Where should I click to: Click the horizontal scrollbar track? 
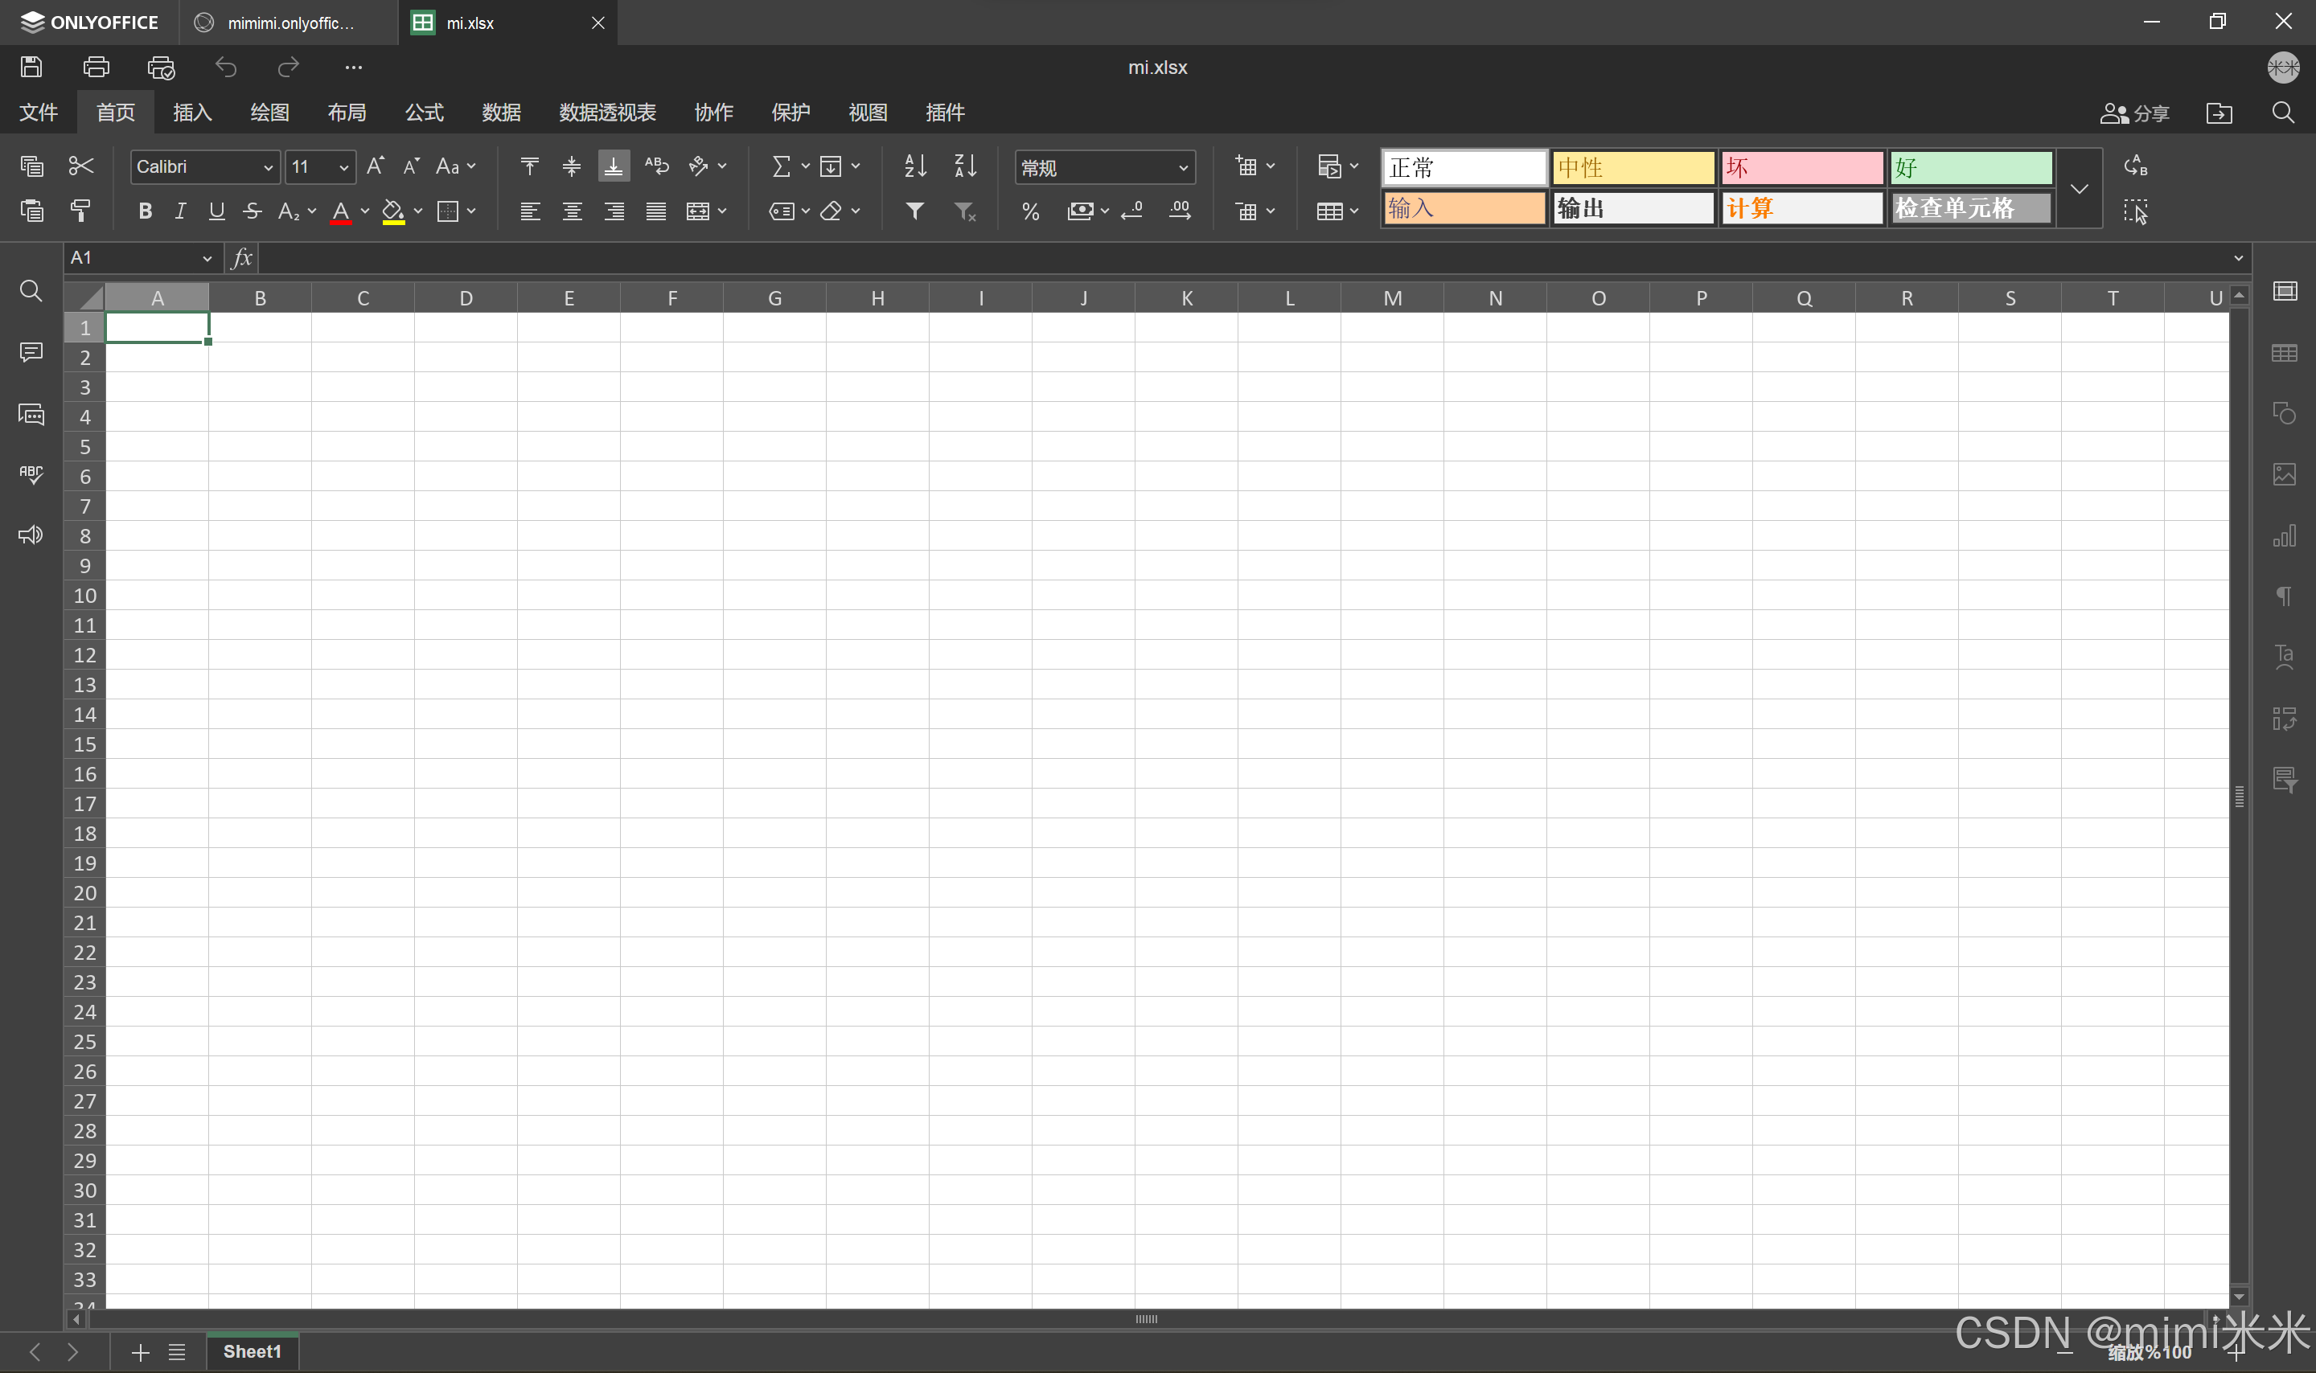[x=1147, y=1318]
